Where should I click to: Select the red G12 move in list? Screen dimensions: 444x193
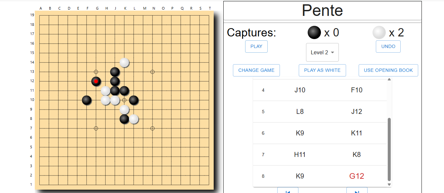(357, 176)
